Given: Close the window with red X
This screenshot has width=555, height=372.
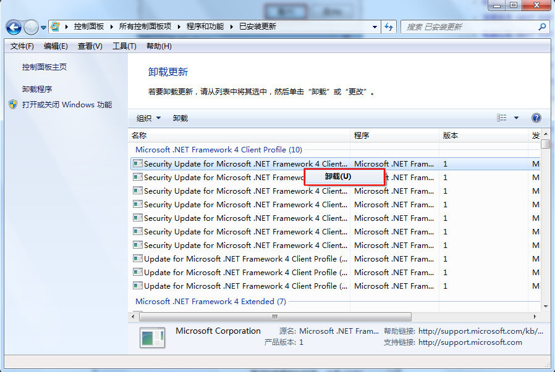Looking at the screenshot, I should click(536, 6).
